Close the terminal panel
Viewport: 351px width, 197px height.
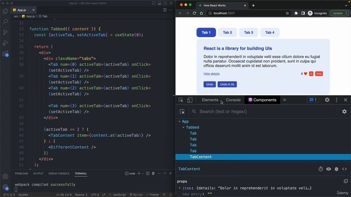171,173
